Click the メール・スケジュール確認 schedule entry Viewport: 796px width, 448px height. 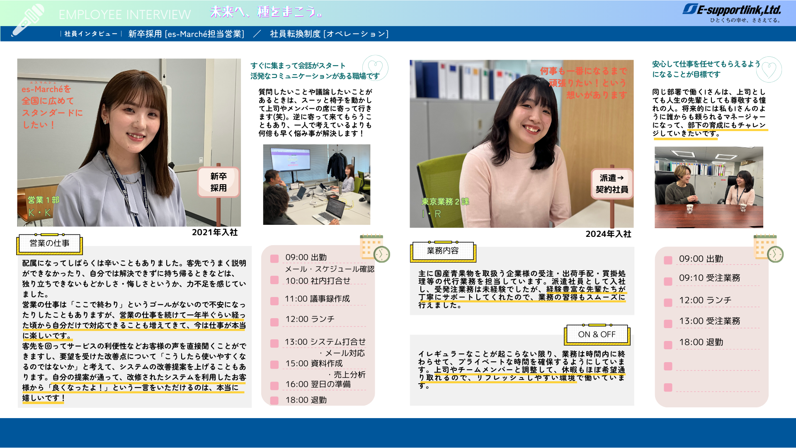point(330,269)
